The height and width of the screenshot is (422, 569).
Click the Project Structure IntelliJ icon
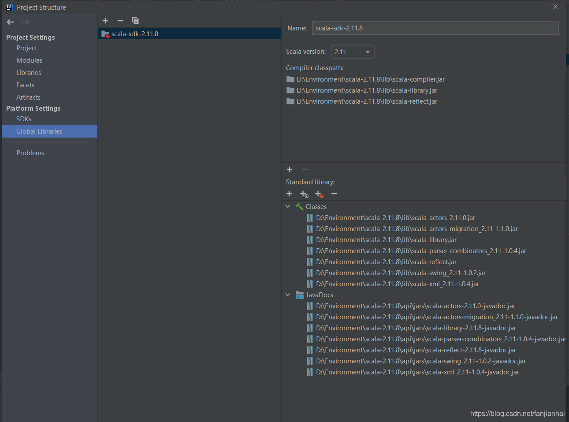coord(9,7)
